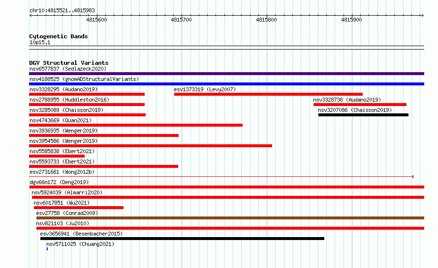Image resolution: width=438 pixels, height=268 pixels.
Task: Open the nsv3936935 (Wenger2019) label
Action: [63, 131]
